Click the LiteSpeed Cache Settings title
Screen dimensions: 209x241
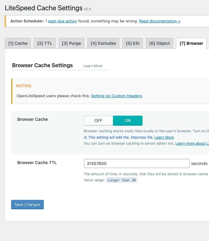pyautogui.click(x=44, y=8)
